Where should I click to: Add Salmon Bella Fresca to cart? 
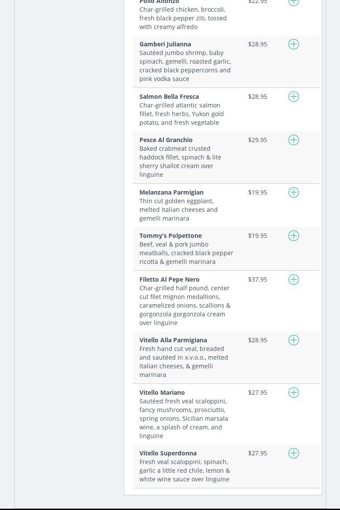(x=294, y=97)
